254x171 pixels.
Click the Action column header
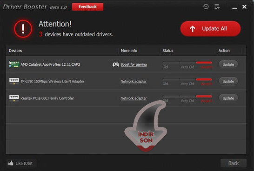[x=224, y=51]
